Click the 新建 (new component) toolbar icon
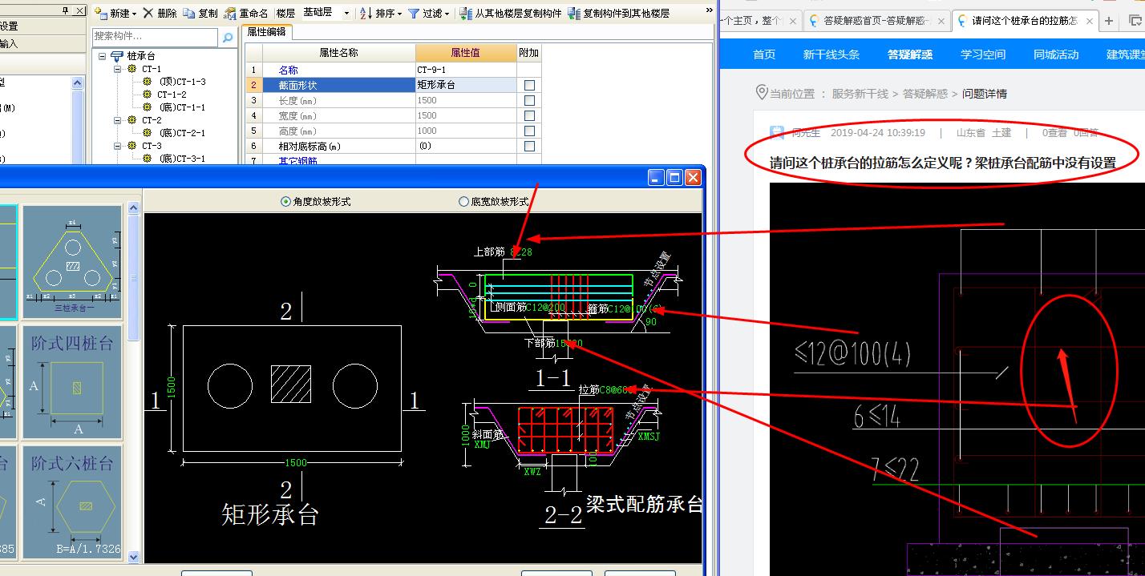The width and height of the screenshot is (1145, 576). pyautogui.click(x=100, y=13)
